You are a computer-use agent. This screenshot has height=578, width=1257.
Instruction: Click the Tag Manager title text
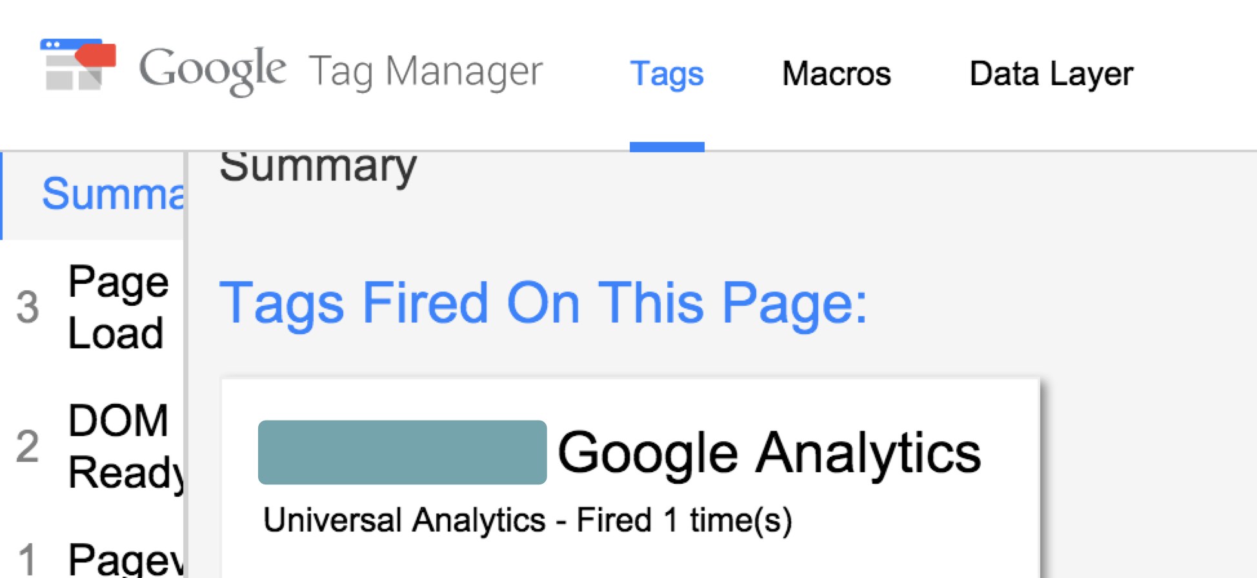(426, 71)
